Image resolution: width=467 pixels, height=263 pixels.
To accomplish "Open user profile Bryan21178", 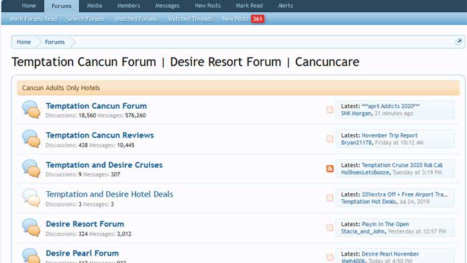I will [356, 143].
